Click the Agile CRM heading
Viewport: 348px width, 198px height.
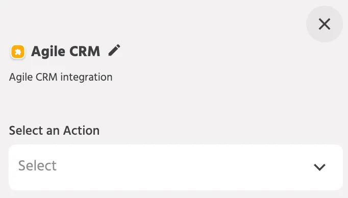(x=66, y=52)
